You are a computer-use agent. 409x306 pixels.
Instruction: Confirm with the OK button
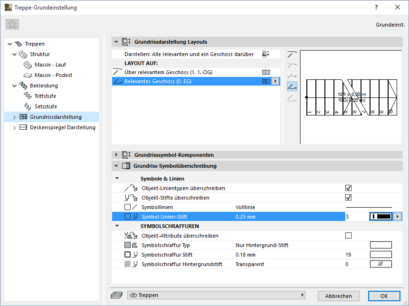(384, 296)
